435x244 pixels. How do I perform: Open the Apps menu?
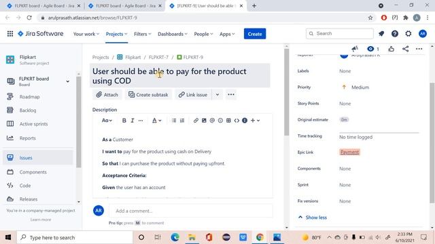pos(227,34)
